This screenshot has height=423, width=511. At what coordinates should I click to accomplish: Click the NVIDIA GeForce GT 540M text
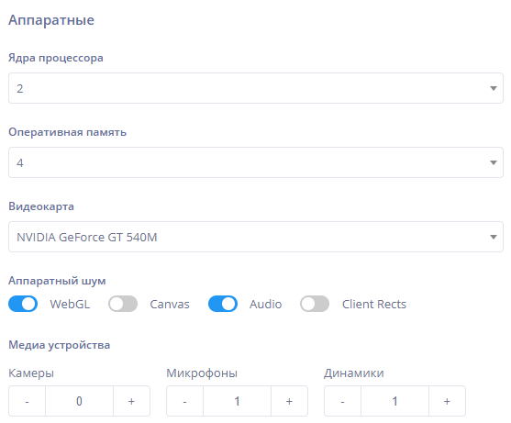click(87, 238)
